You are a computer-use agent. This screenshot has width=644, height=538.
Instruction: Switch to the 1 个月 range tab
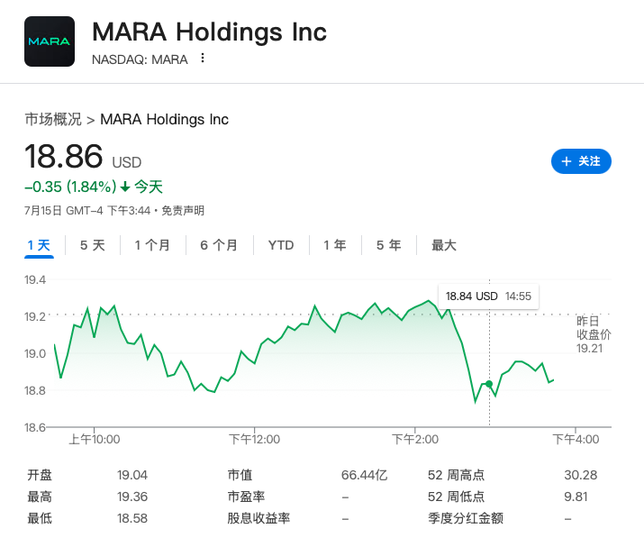pyautogui.click(x=152, y=245)
